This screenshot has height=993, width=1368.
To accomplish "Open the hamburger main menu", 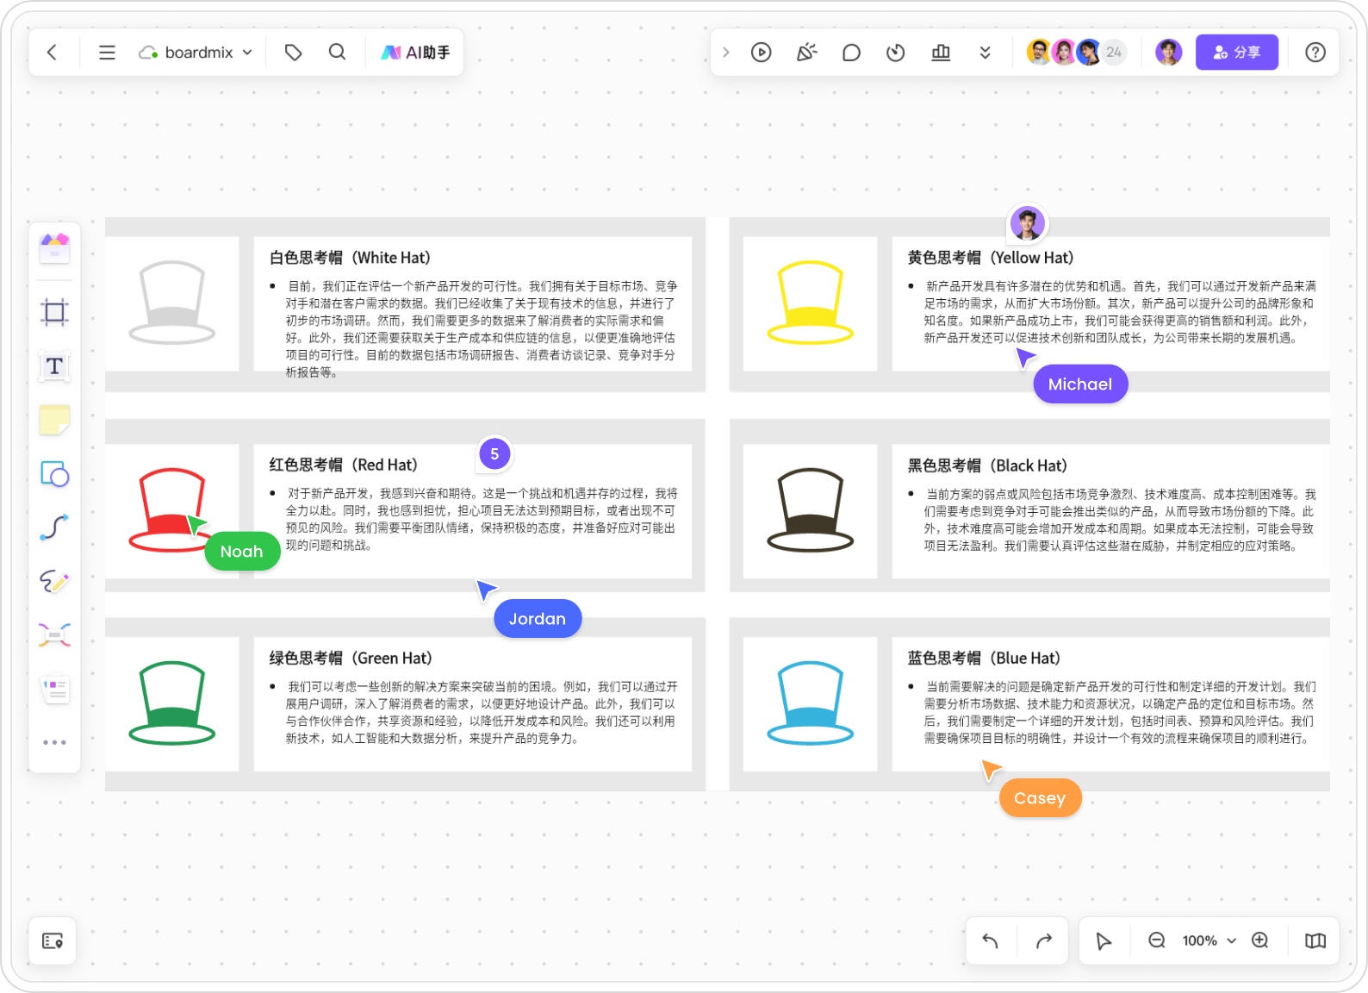I will tap(107, 53).
